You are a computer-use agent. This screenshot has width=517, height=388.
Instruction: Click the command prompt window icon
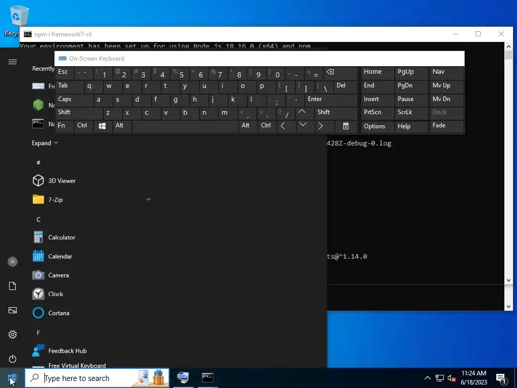[28, 34]
